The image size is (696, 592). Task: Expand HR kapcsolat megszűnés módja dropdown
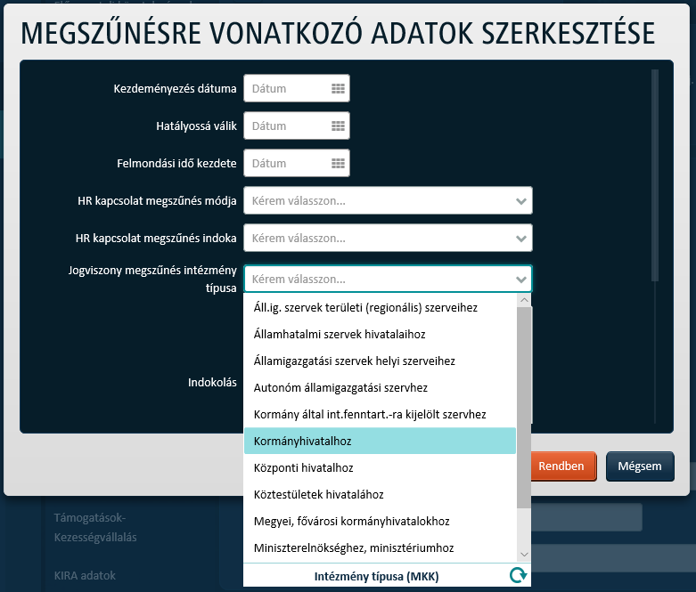pos(521,201)
